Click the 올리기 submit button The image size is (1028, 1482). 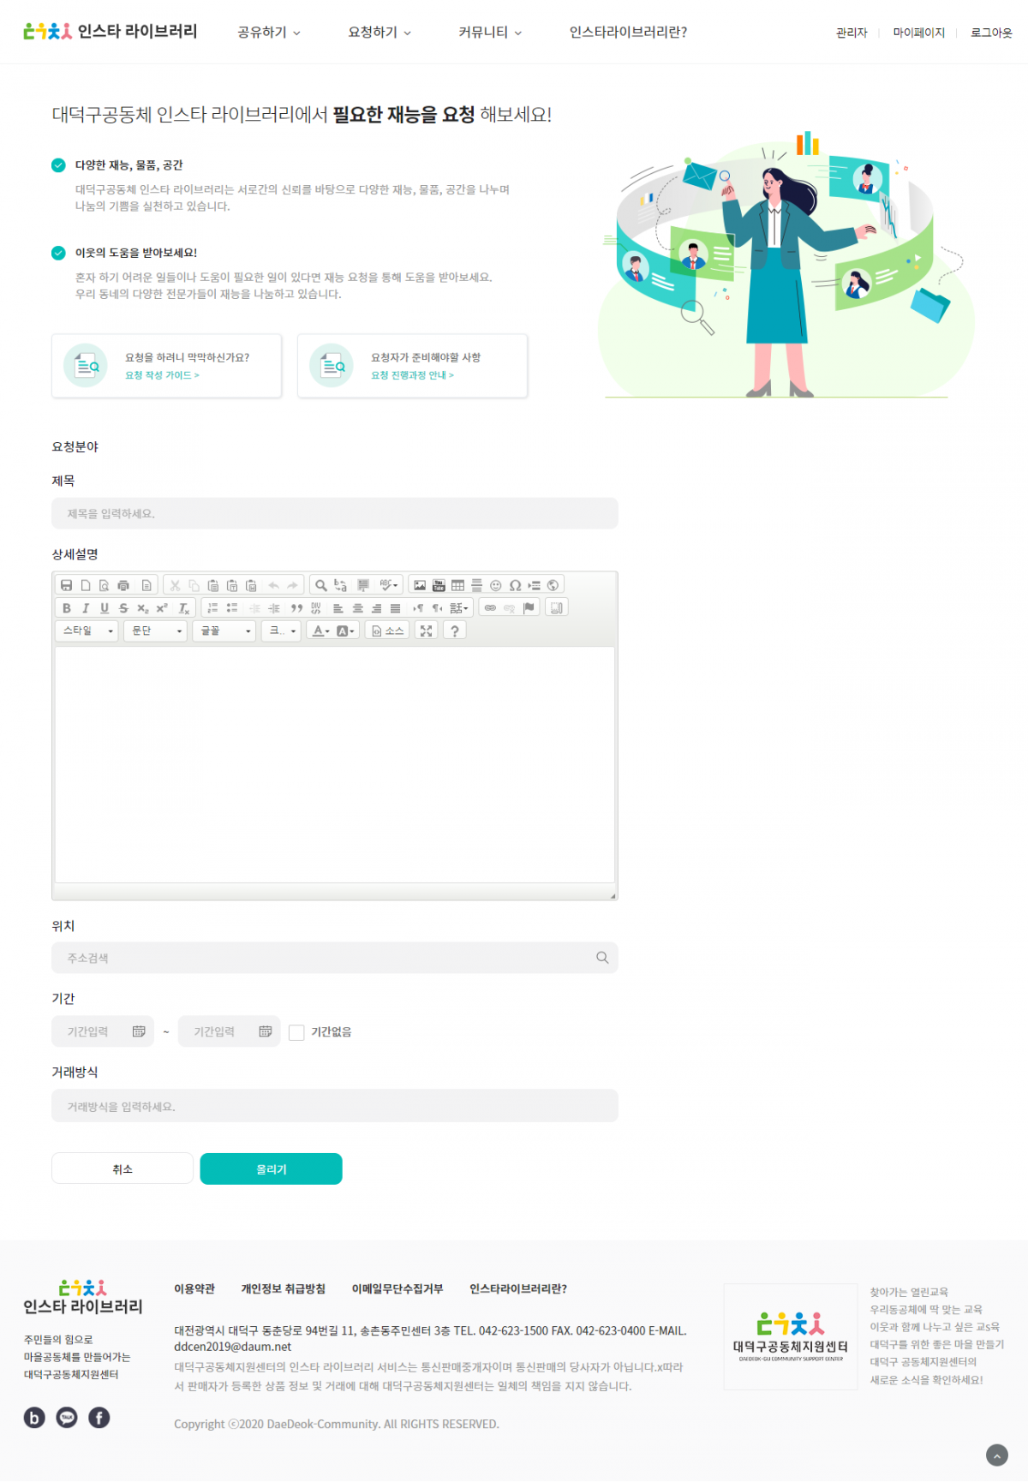(272, 1169)
